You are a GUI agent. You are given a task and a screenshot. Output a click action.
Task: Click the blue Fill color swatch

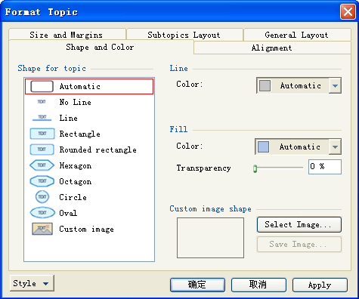(264, 146)
